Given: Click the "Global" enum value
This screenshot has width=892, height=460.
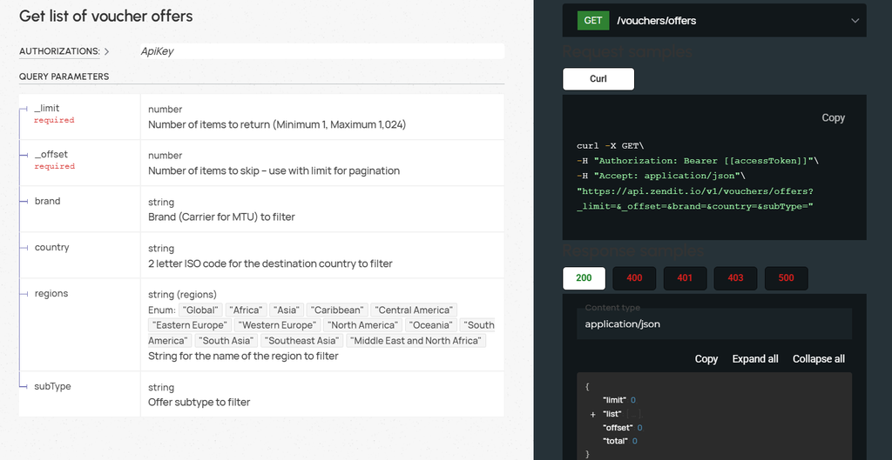Looking at the screenshot, I should click(201, 310).
